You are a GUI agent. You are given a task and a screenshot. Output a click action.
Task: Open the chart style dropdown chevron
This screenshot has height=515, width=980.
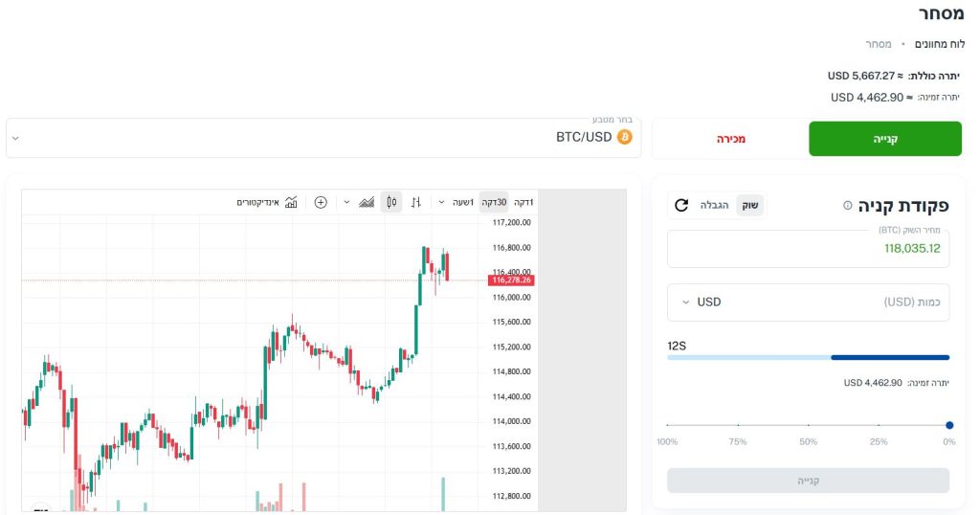345,202
